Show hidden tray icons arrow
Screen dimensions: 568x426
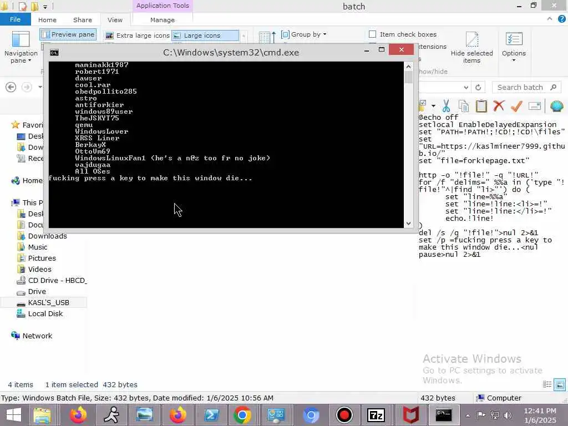468,415
